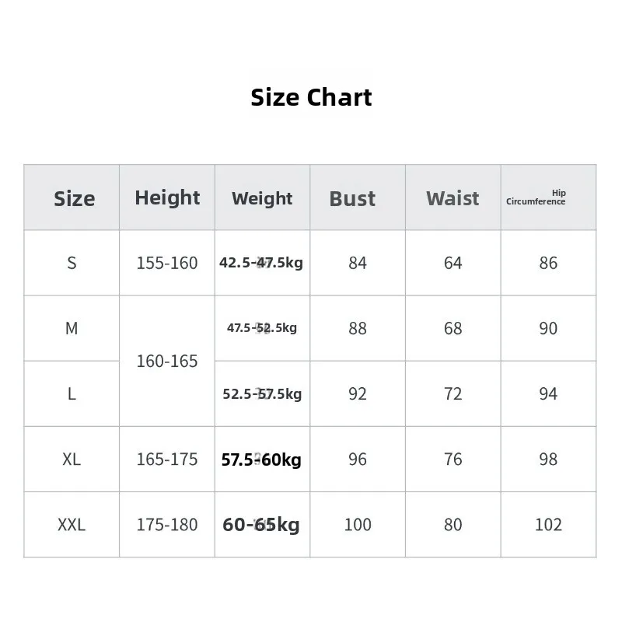Select the XXL size row label
622x622 pixels.
tap(72, 525)
